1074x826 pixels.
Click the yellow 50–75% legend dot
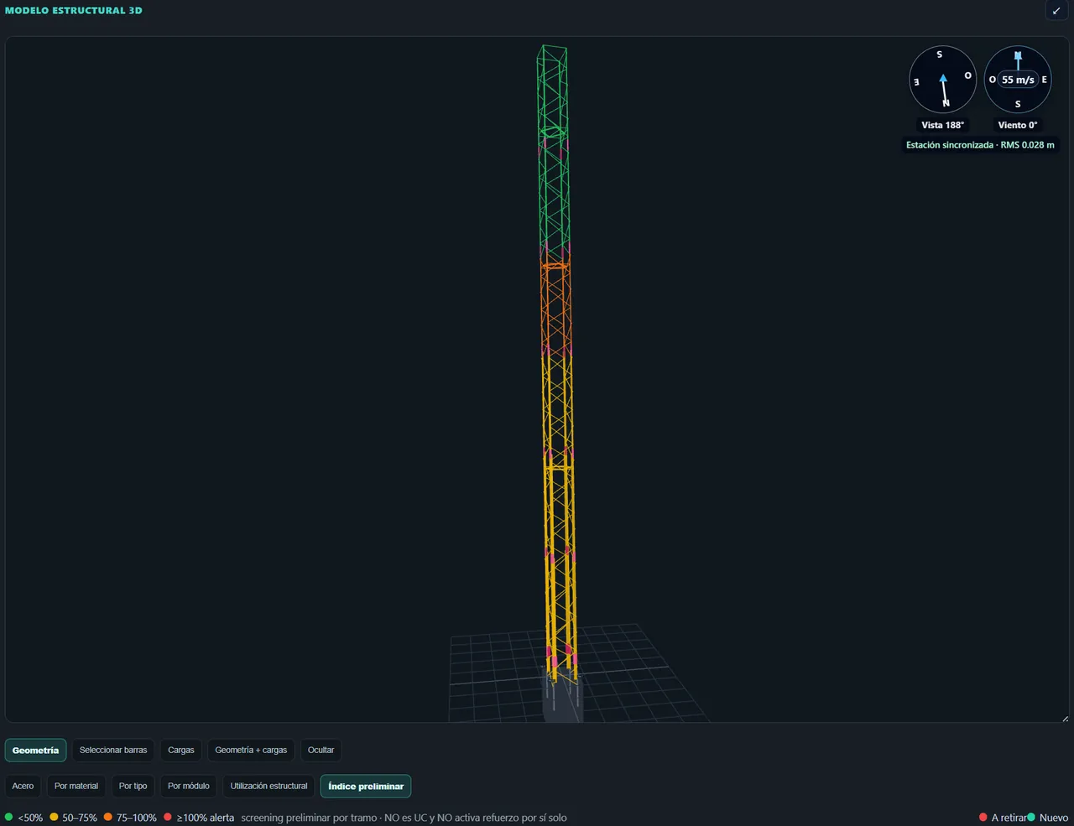[54, 817]
